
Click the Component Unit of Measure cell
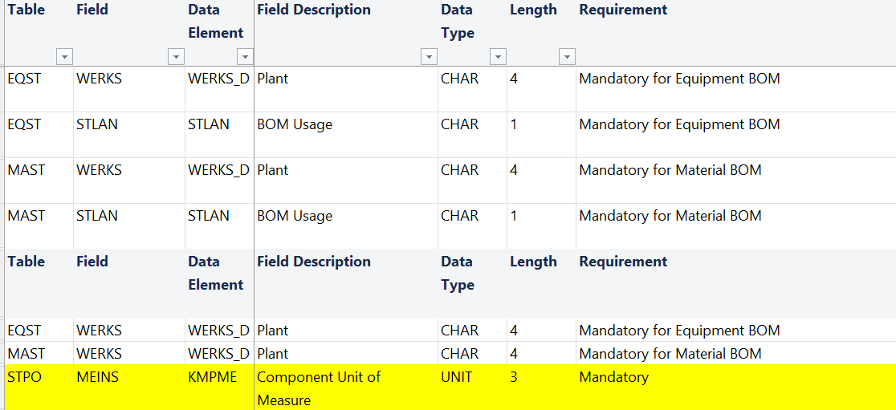319,388
